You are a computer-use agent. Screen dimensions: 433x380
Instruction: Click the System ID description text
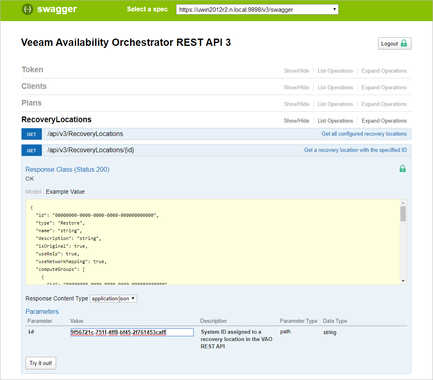point(236,339)
